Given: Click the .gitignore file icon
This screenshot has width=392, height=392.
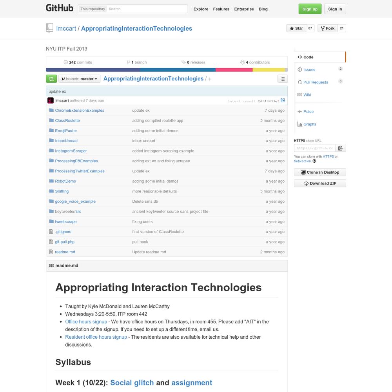Looking at the screenshot, I should [51, 232].
